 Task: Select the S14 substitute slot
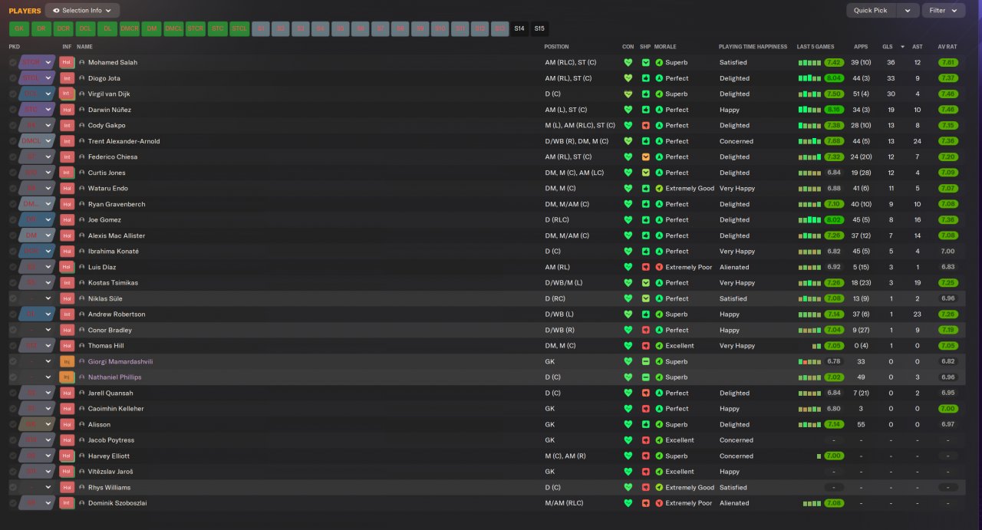[519, 28]
